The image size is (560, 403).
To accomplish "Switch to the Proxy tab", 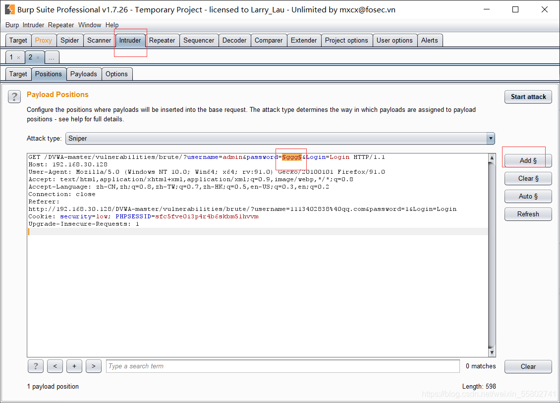I will [x=44, y=40].
